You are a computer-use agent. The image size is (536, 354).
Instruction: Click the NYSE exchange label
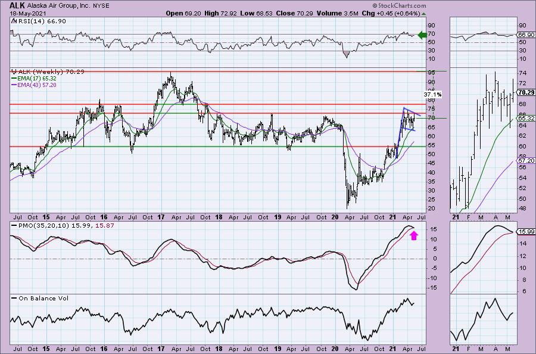pyautogui.click(x=101, y=6)
